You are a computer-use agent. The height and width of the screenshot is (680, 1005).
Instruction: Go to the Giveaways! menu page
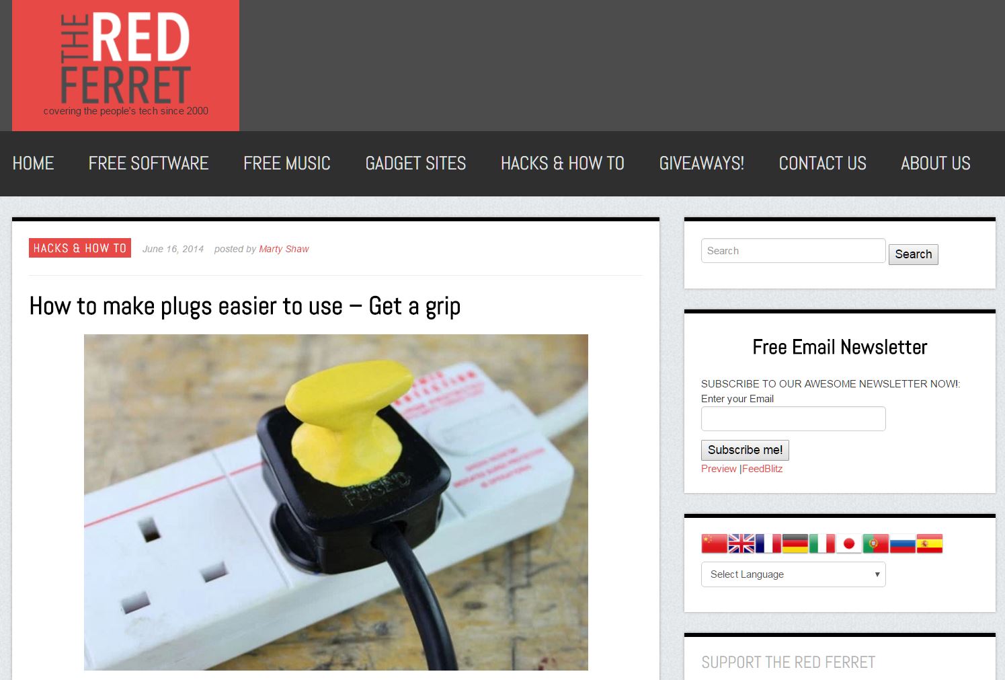[701, 163]
